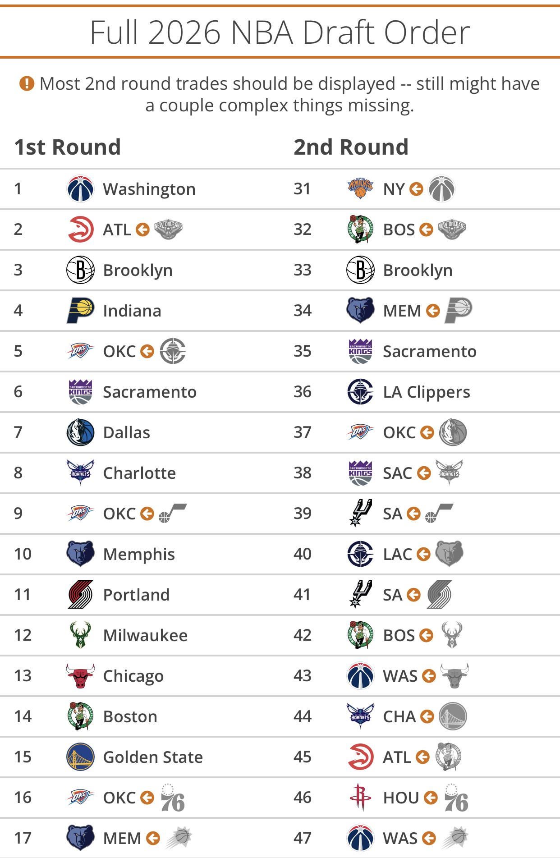Click the Washington Wizards logo at pick 1

point(80,189)
